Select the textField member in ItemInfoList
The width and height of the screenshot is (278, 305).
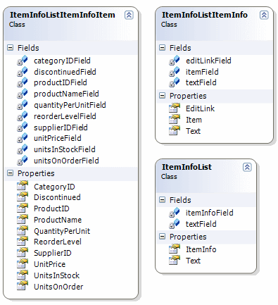(201, 224)
